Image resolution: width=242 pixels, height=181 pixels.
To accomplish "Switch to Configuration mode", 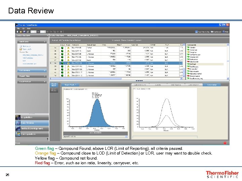I will click(x=32, y=134).
